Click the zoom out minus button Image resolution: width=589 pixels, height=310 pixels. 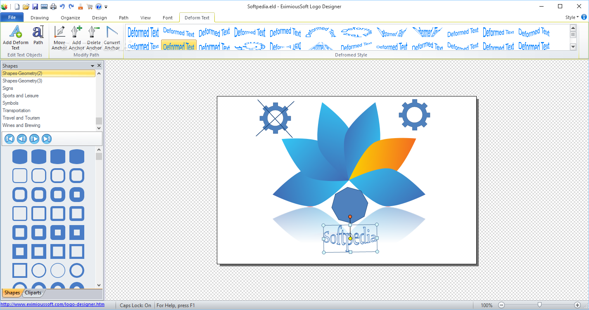501,305
